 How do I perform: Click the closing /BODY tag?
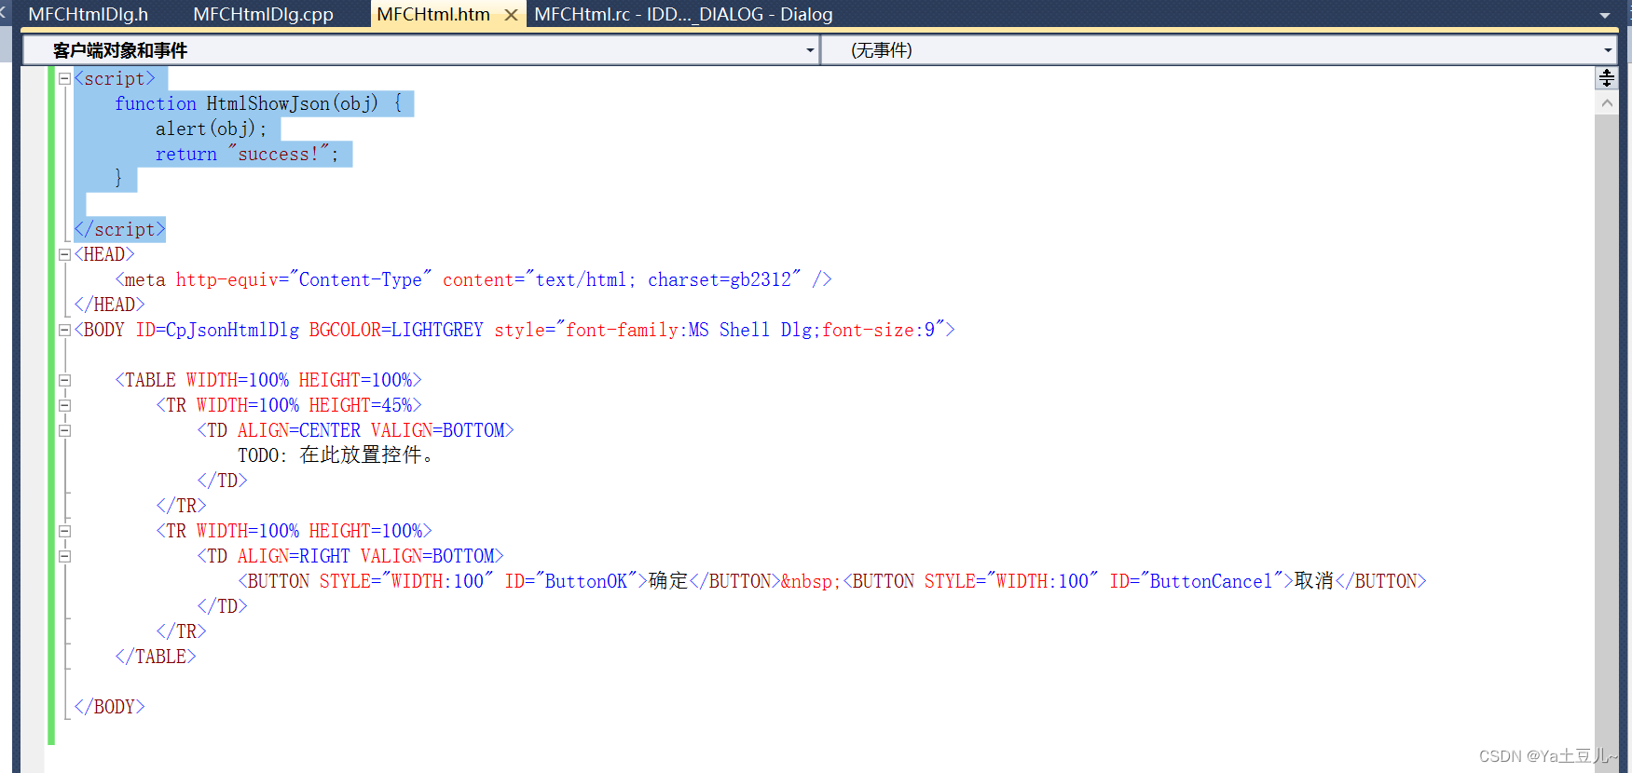click(109, 707)
